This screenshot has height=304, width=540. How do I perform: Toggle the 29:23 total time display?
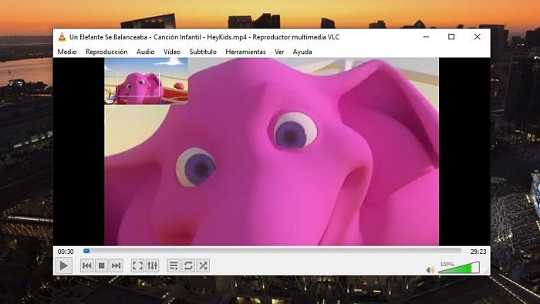pos(478,252)
